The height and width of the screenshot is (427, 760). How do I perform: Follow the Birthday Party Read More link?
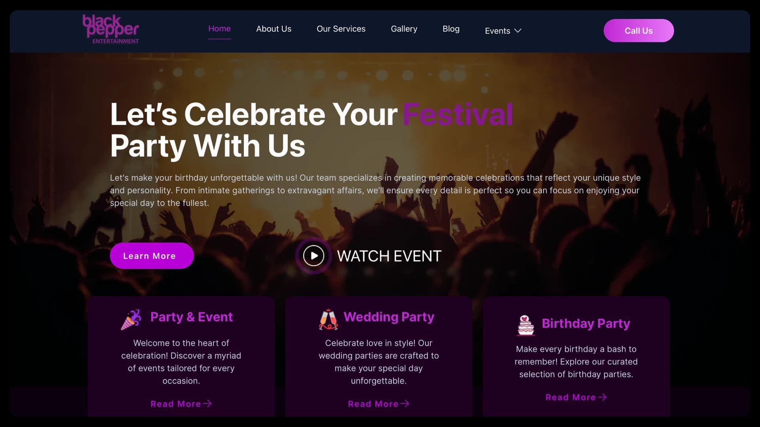click(x=570, y=397)
